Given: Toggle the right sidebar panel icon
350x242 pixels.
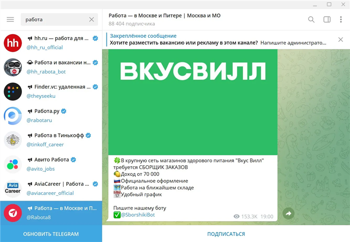Looking at the screenshot, I should tap(327, 20).
